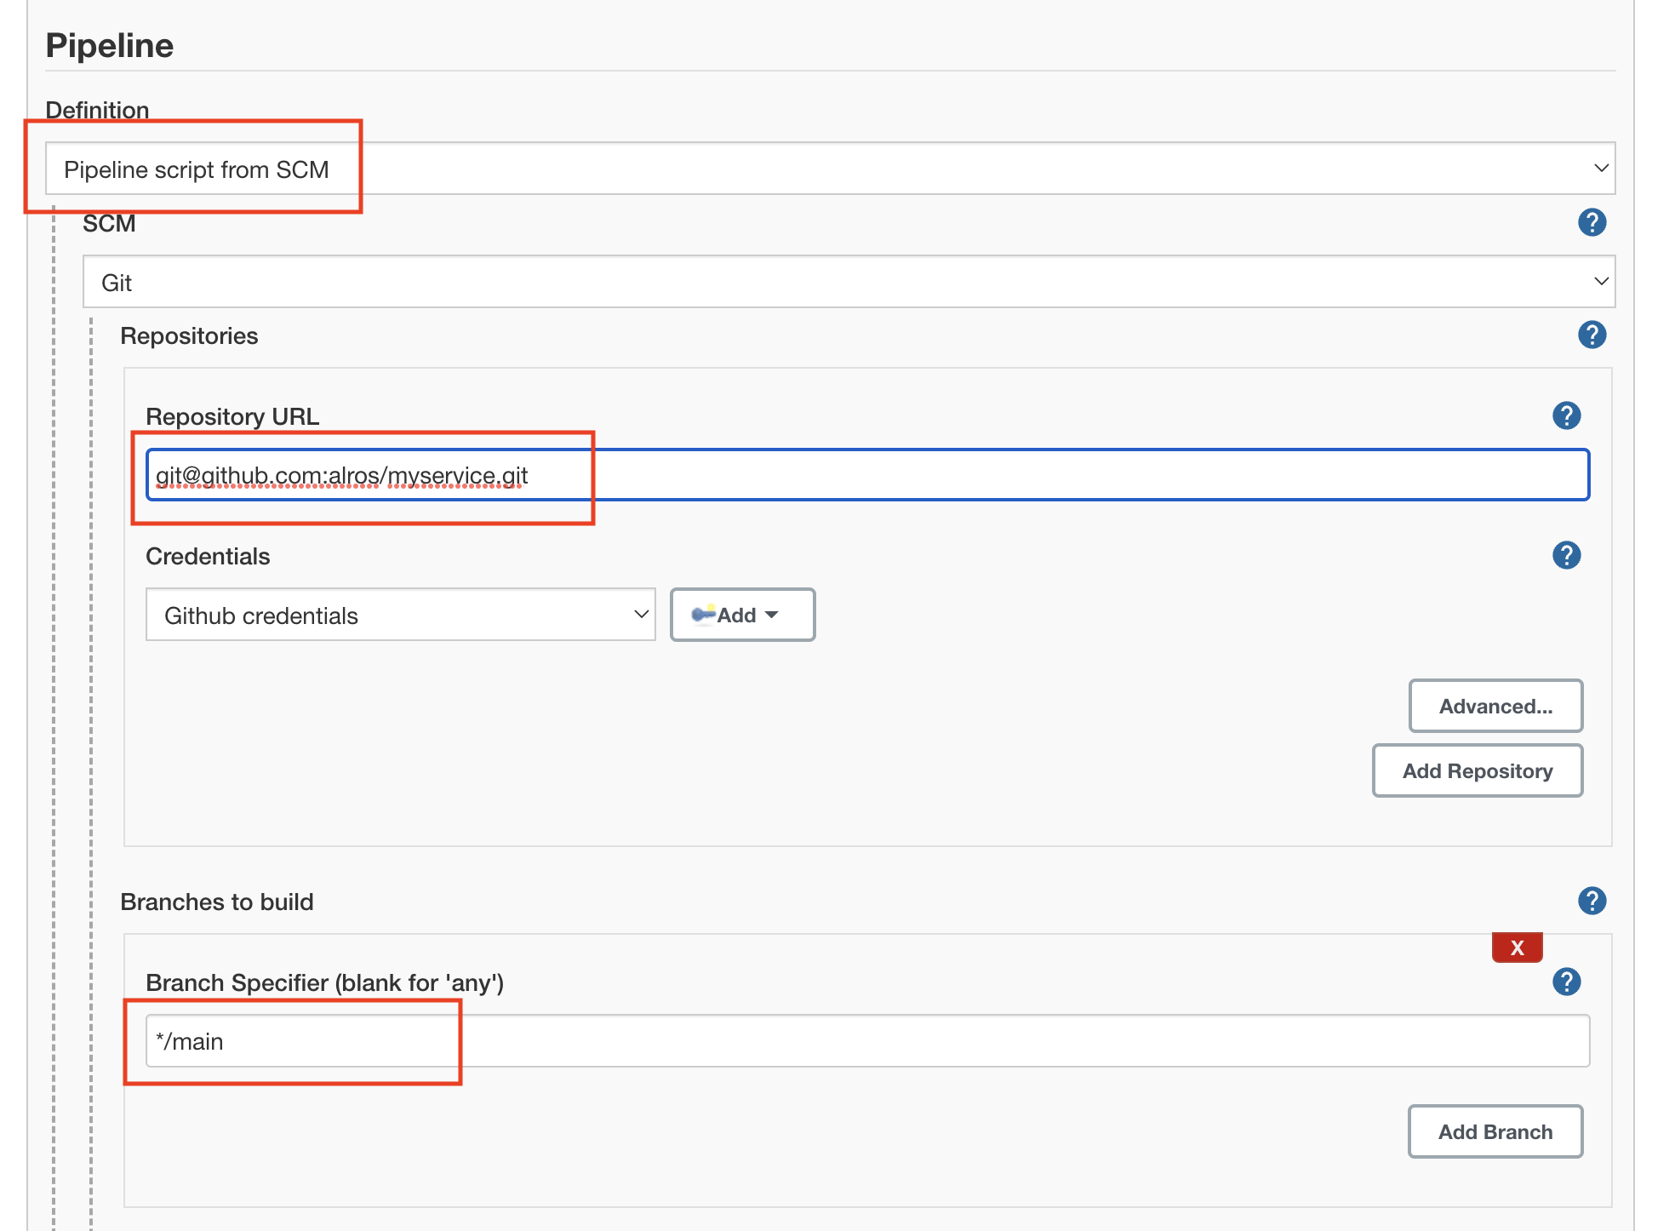This screenshot has width=1675, height=1231.
Task: Click the Add credentials button
Action: point(737,615)
